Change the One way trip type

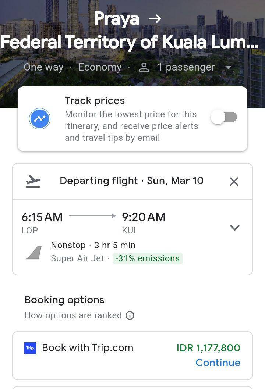pyautogui.click(x=43, y=67)
